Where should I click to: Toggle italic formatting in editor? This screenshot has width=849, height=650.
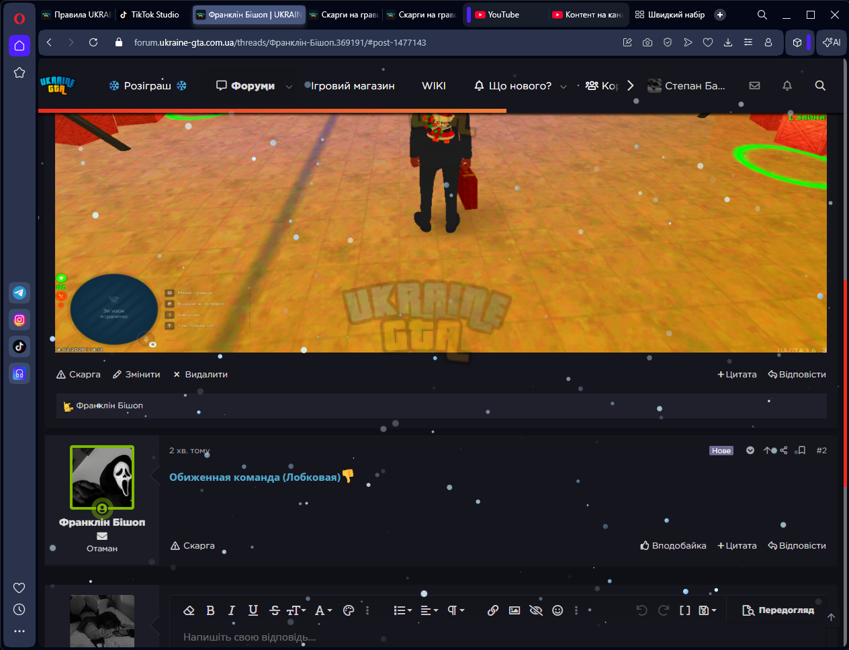click(x=232, y=610)
